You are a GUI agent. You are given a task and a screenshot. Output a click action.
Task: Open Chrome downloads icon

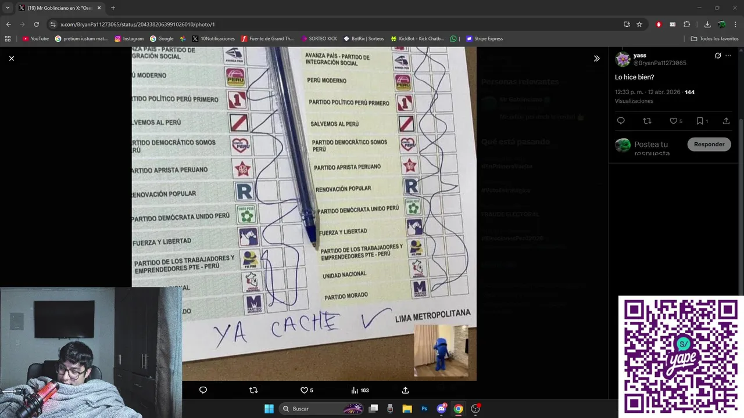point(707,24)
